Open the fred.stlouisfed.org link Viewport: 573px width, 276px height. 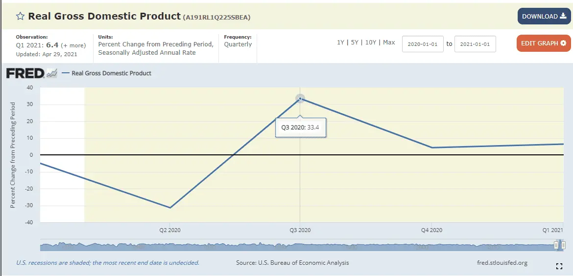point(502,263)
